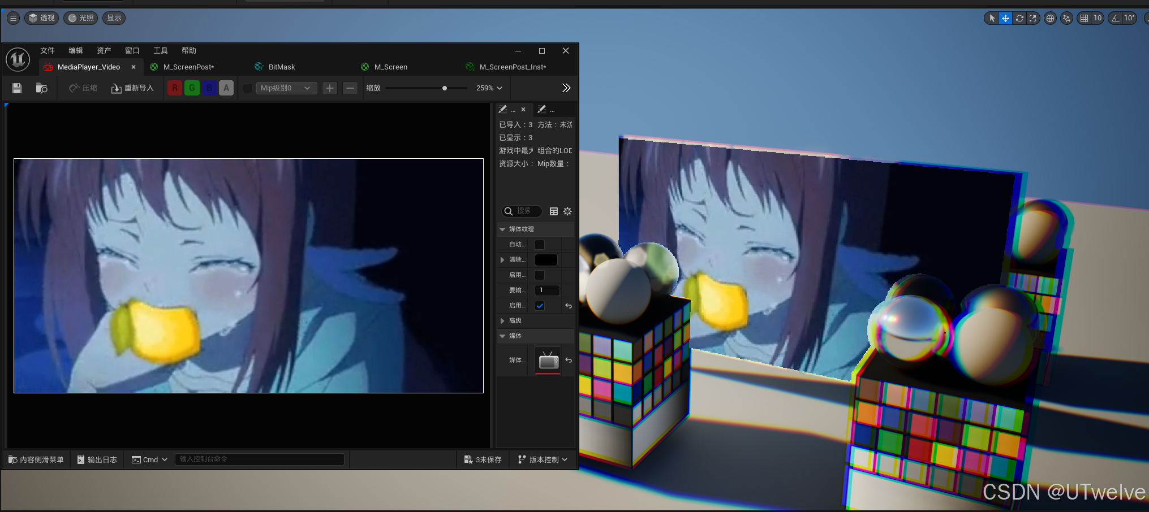Toggle the blue B channel
This screenshot has height=512, width=1149.
209,88
